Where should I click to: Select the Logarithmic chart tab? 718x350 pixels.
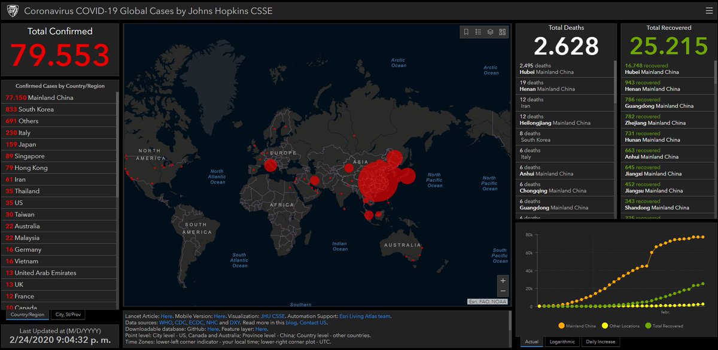pos(562,342)
